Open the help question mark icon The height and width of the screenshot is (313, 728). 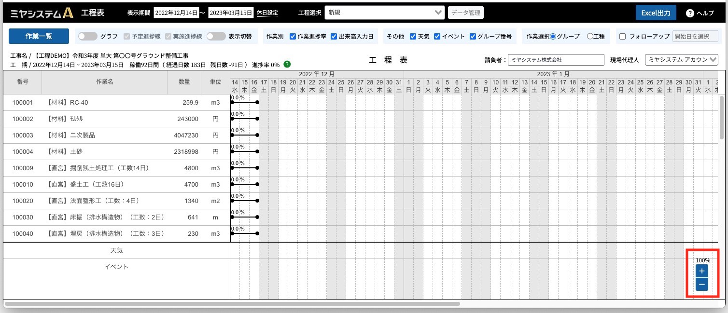[x=690, y=13]
